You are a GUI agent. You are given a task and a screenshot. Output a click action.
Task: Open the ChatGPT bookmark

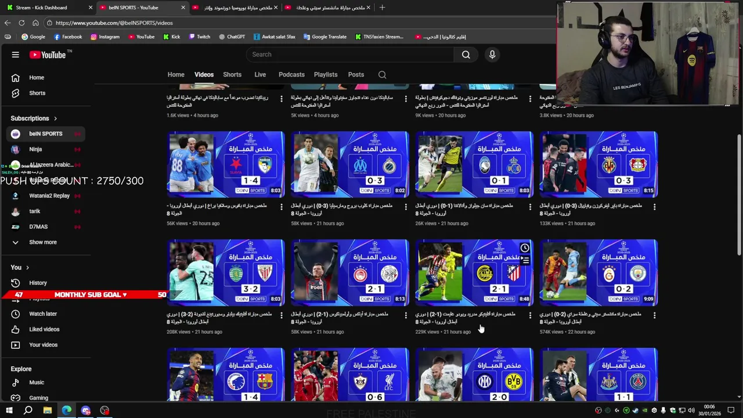[232, 37]
